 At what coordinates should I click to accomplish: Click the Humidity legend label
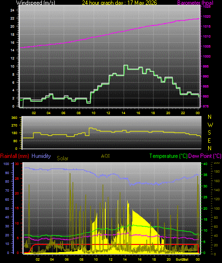click(x=41, y=156)
